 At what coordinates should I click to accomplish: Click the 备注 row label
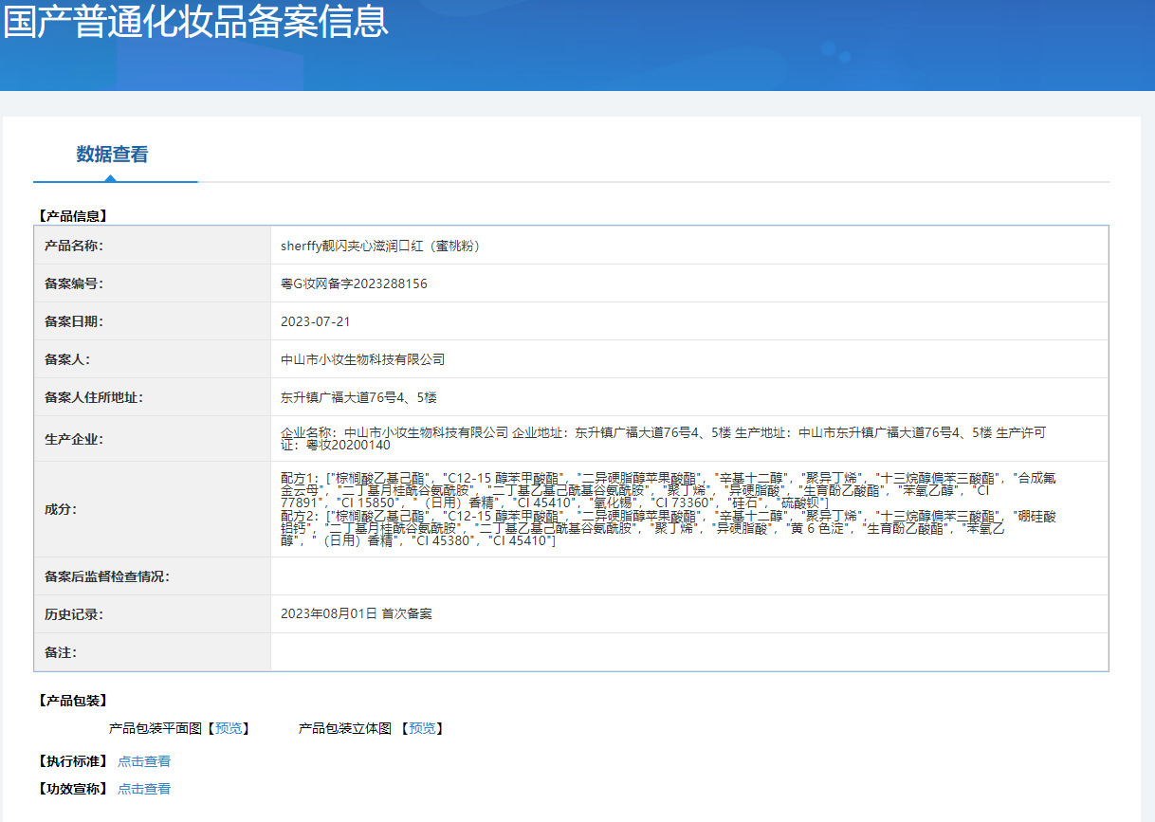[x=62, y=651]
